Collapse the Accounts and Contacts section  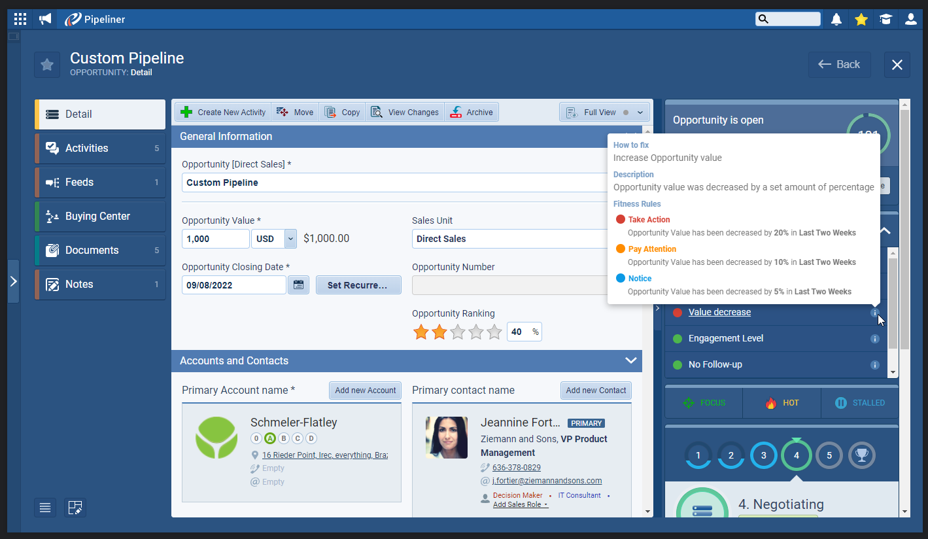[x=630, y=360]
